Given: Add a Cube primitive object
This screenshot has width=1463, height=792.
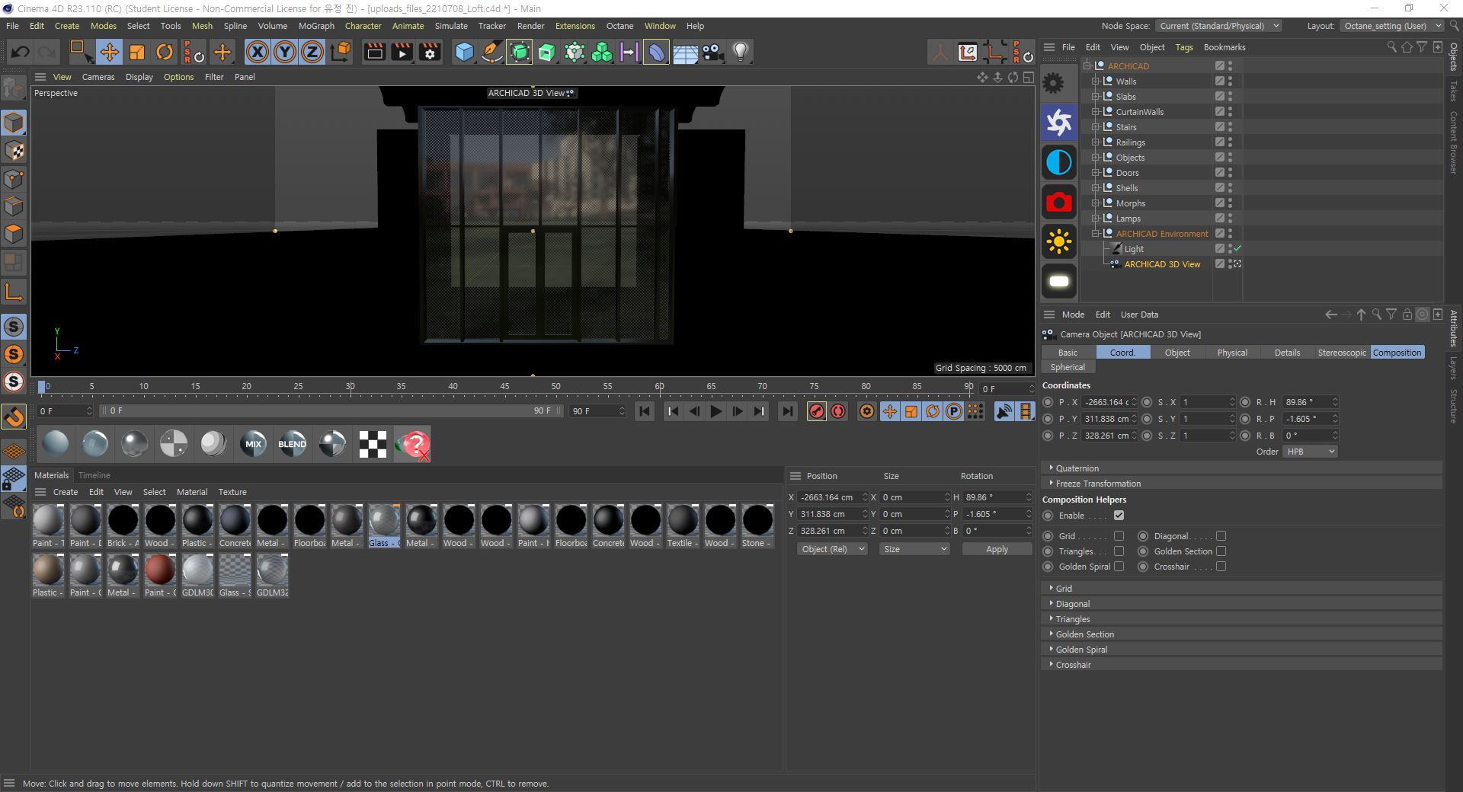Looking at the screenshot, I should point(464,52).
